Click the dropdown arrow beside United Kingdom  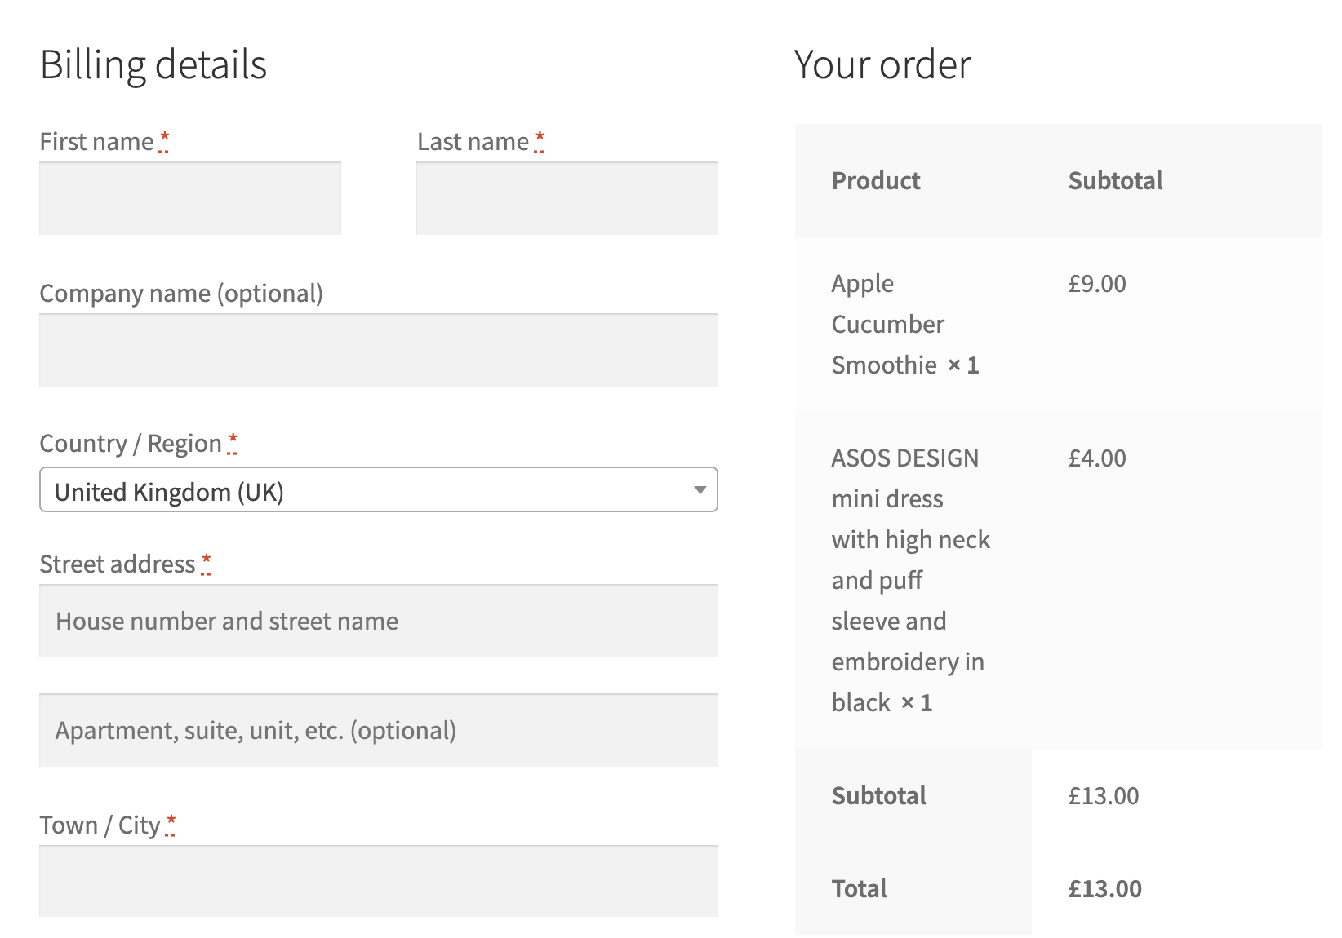[700, 490]
